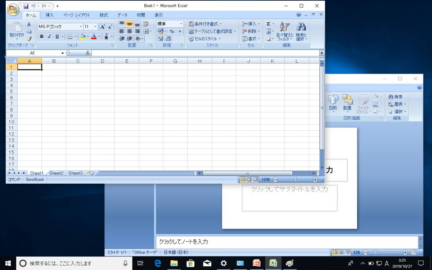Click Page Layout view button in Excel status bar

(249, 179)
